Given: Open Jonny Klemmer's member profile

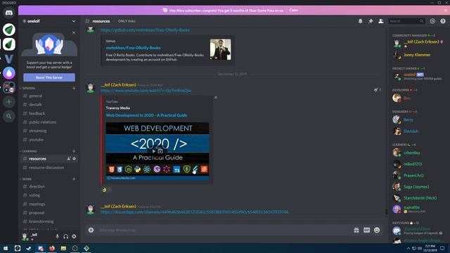Looking at the screenshot, I should pyautogui.click(x=417, y=55).
